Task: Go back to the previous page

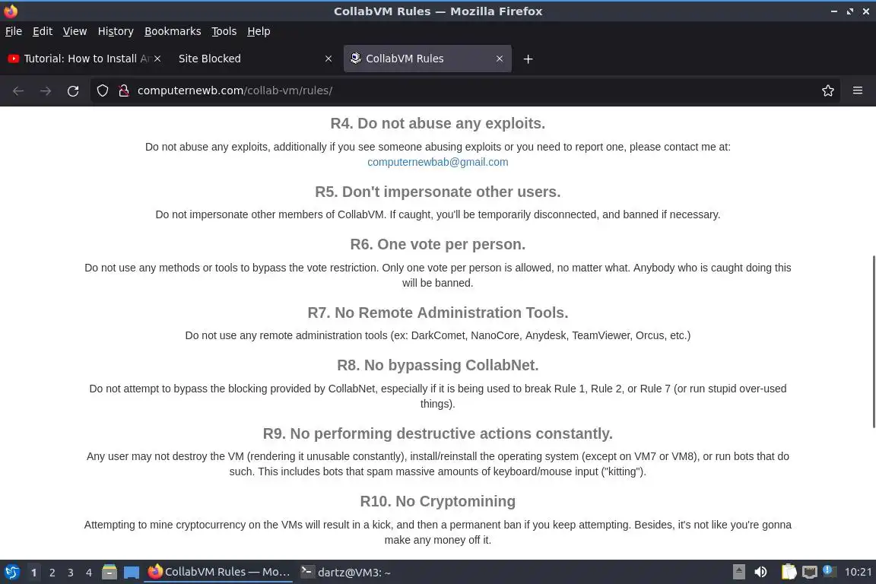Action: tap(18, 90)
